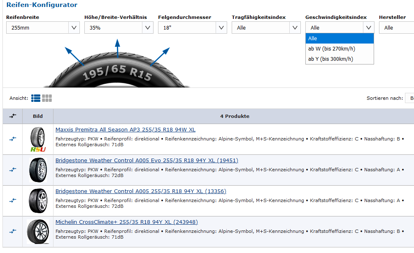Viewport: 414px width, 253px height.
Task: Click the Reifen-Konfigurator heading
Action: pos(42,5)
